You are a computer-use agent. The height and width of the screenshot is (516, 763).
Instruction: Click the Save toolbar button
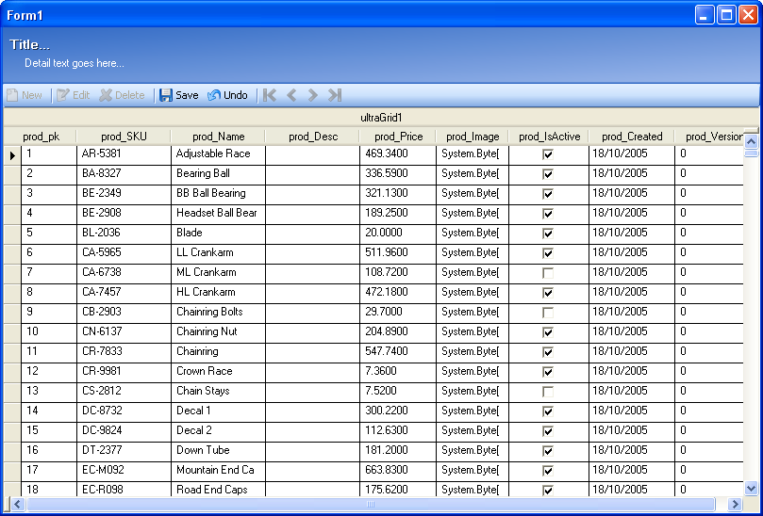(x=178, y=95)
